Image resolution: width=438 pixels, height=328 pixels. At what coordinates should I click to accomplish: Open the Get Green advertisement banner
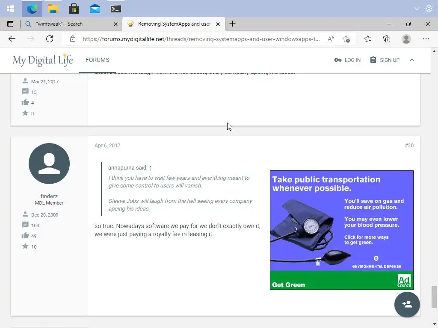click(x=342, y=230)
